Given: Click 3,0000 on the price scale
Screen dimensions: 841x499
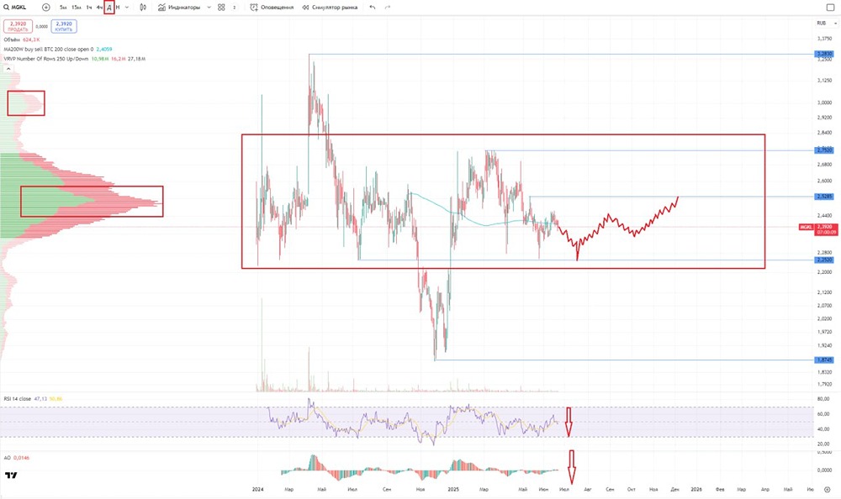Looking at the screenshot, I should (824, 102).
